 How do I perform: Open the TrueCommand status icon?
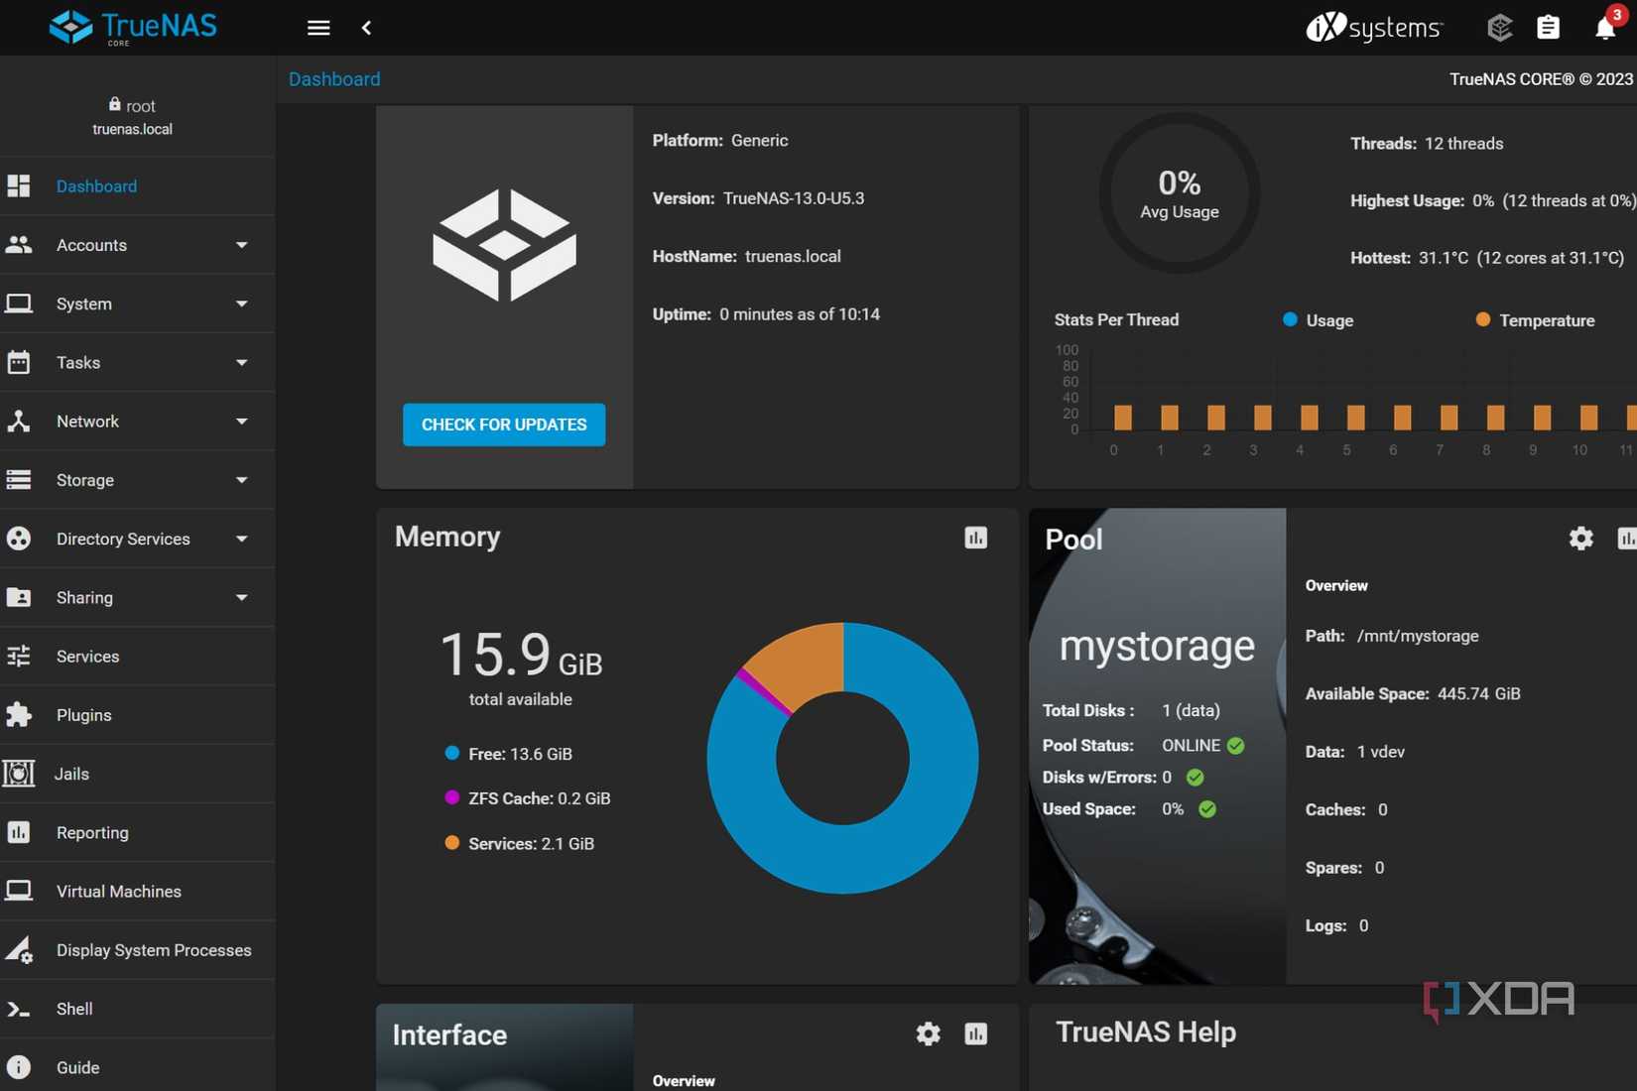click(x=1499, y=28)
